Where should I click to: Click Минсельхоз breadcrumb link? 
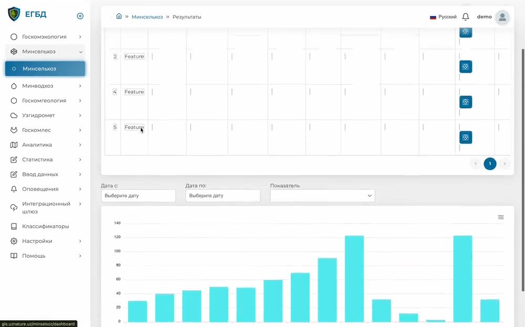(x=147, y=17)
